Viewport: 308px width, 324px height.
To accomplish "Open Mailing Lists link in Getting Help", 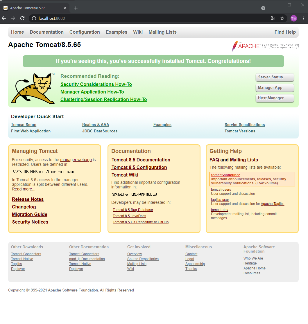I will click(x=244, y=160).
